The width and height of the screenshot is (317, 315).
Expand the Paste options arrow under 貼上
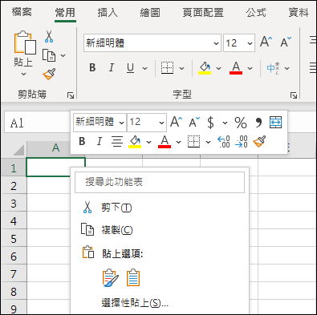pyautogui.click(x=23, y=74)
